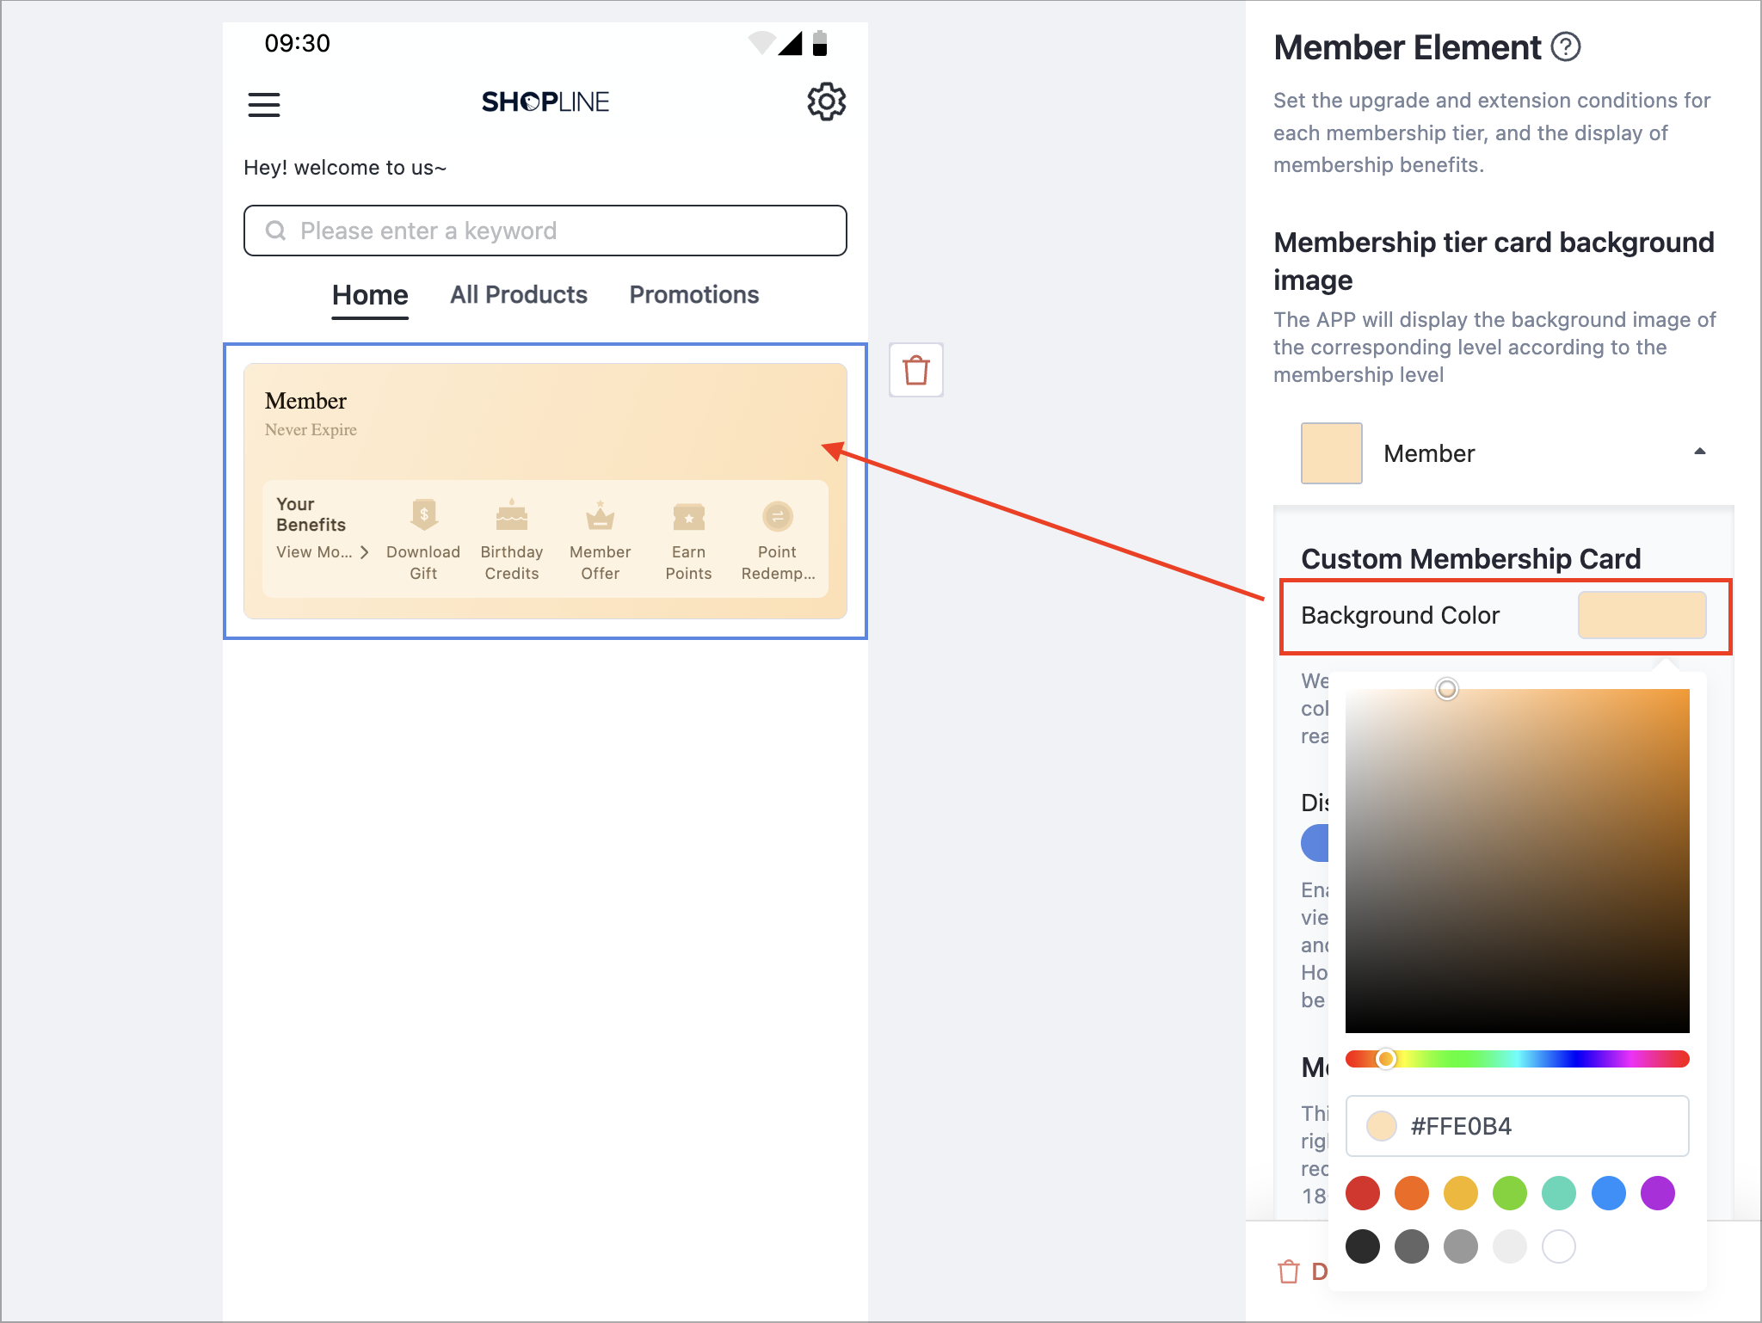The image size is (1762, 1323).
Task: Delete the member element via trash icon
Action: [916, 370]
